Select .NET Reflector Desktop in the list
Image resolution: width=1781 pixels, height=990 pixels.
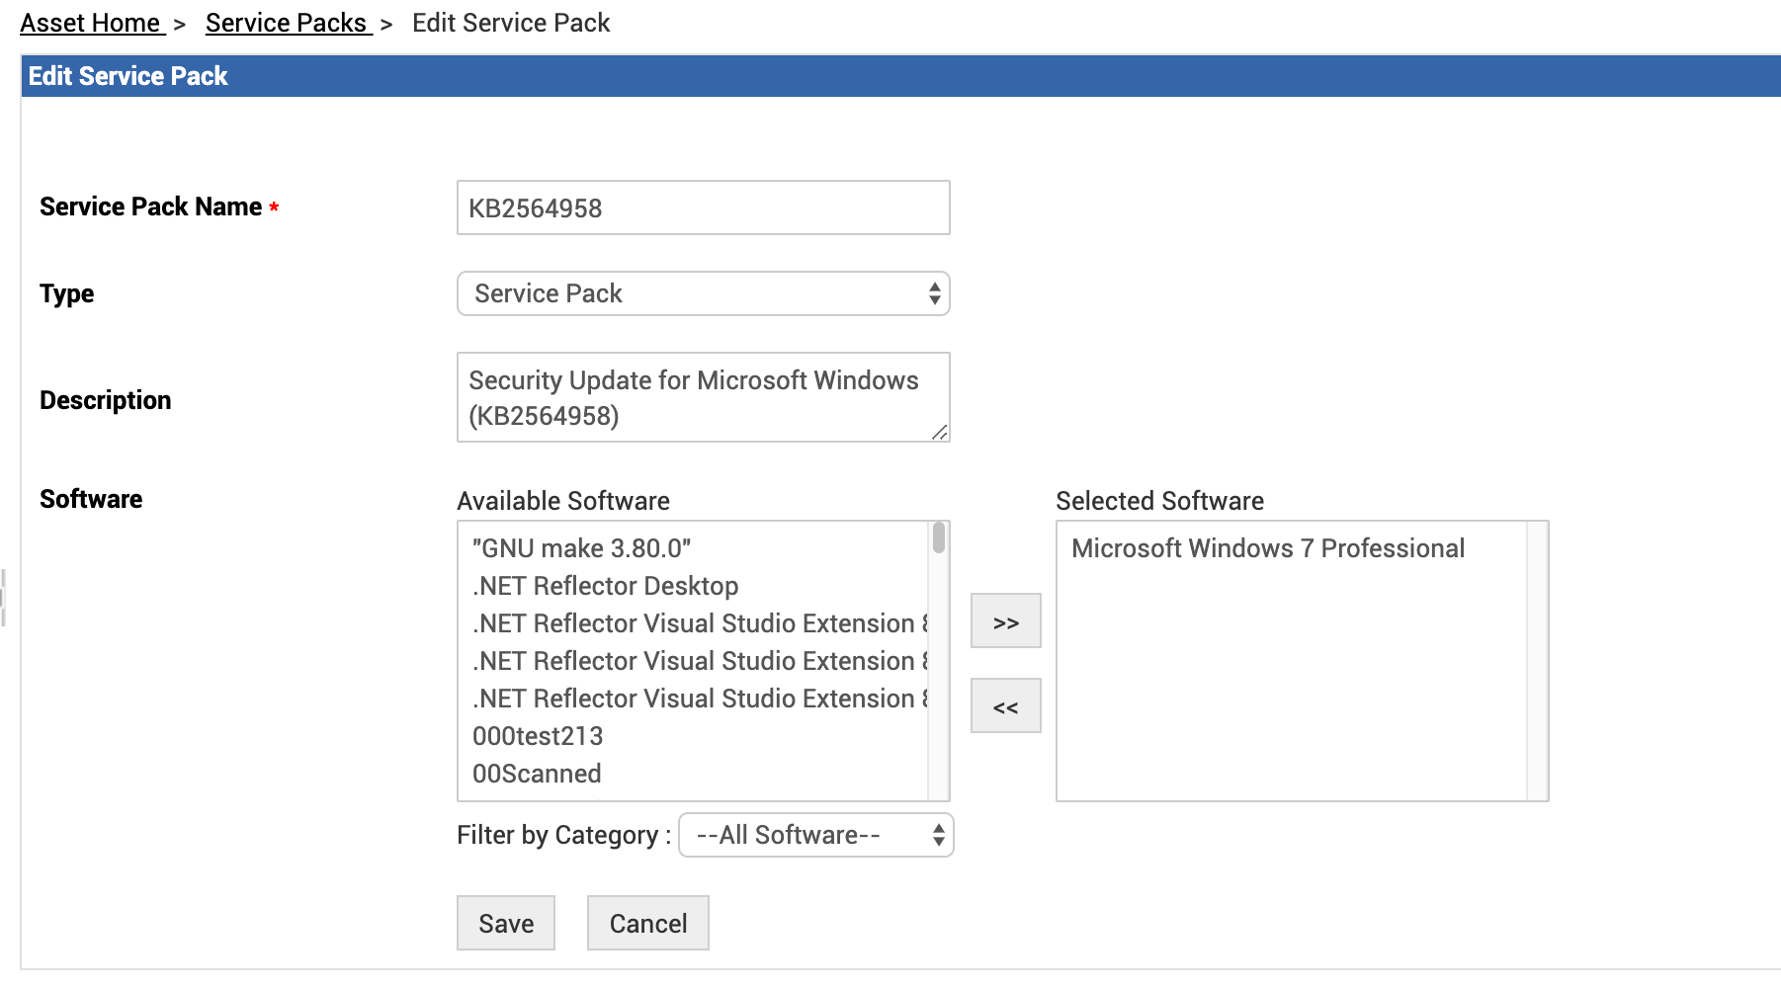[605, 586]
